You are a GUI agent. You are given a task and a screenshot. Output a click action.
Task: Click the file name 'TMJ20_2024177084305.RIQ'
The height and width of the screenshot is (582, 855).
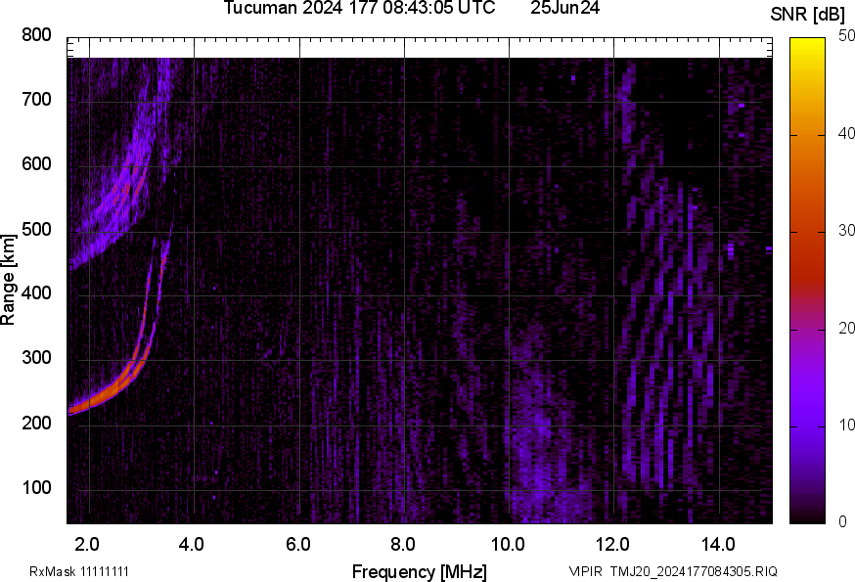point(694,571)
